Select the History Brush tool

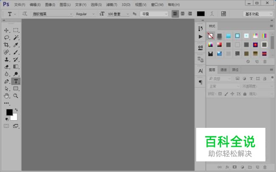(16, 59)
